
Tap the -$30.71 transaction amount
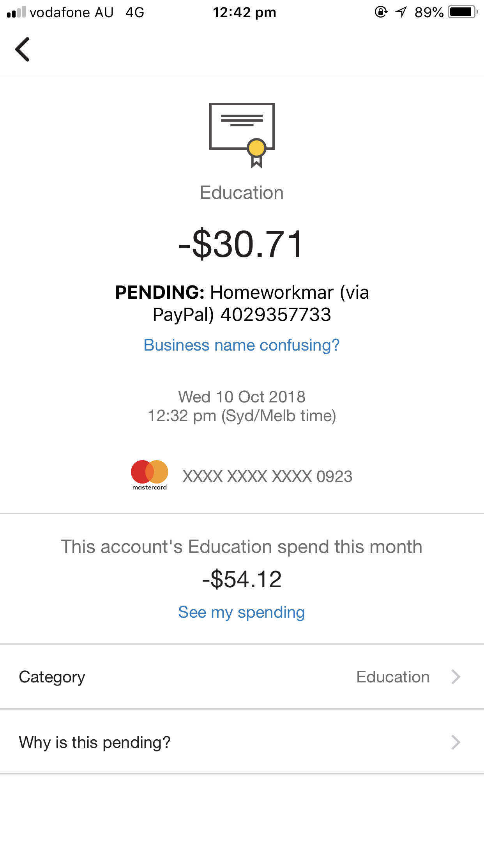tap(242, 244)
